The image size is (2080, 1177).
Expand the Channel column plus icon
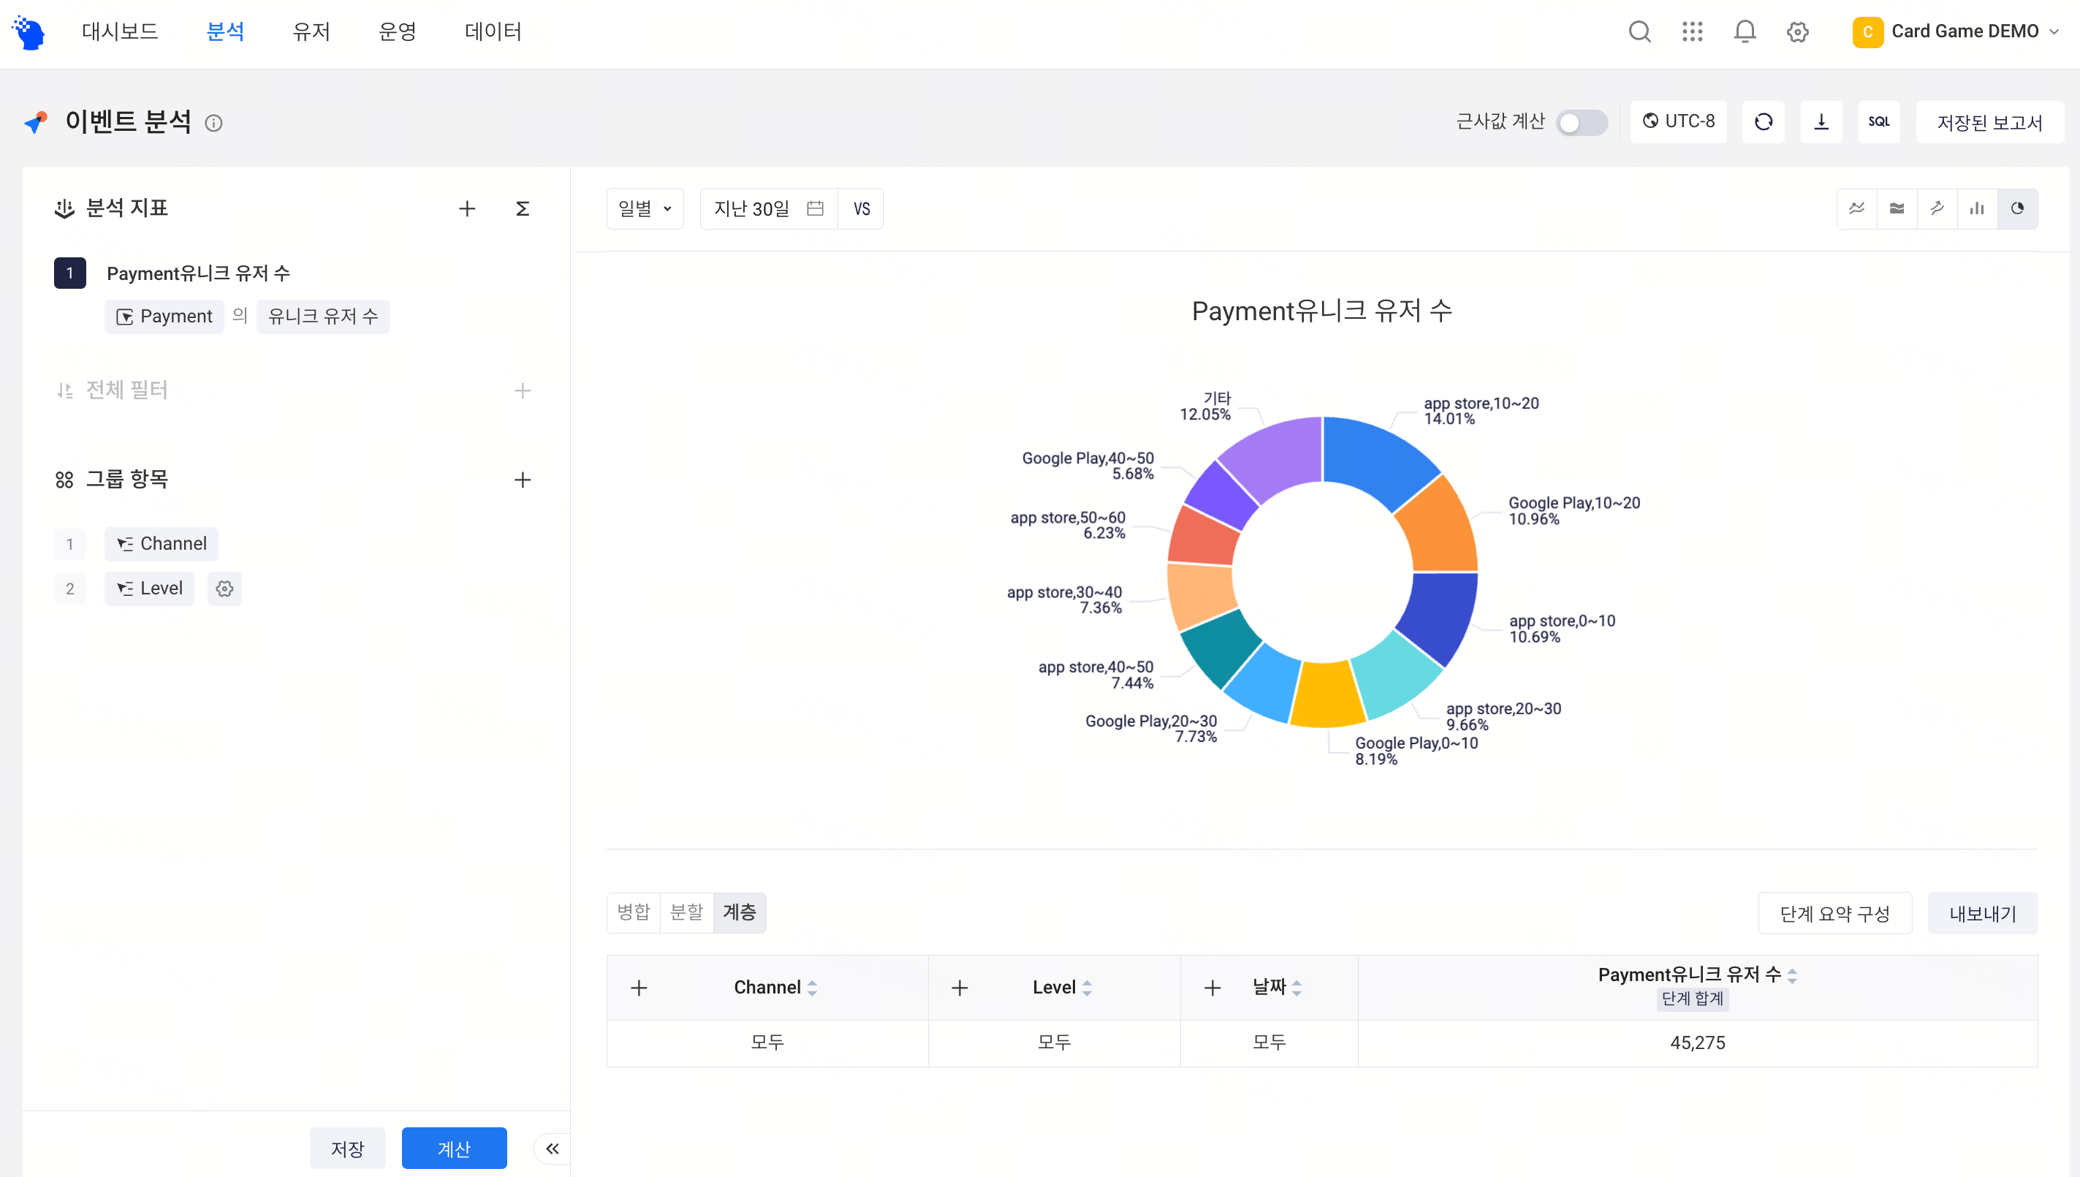tap(639, 988)
